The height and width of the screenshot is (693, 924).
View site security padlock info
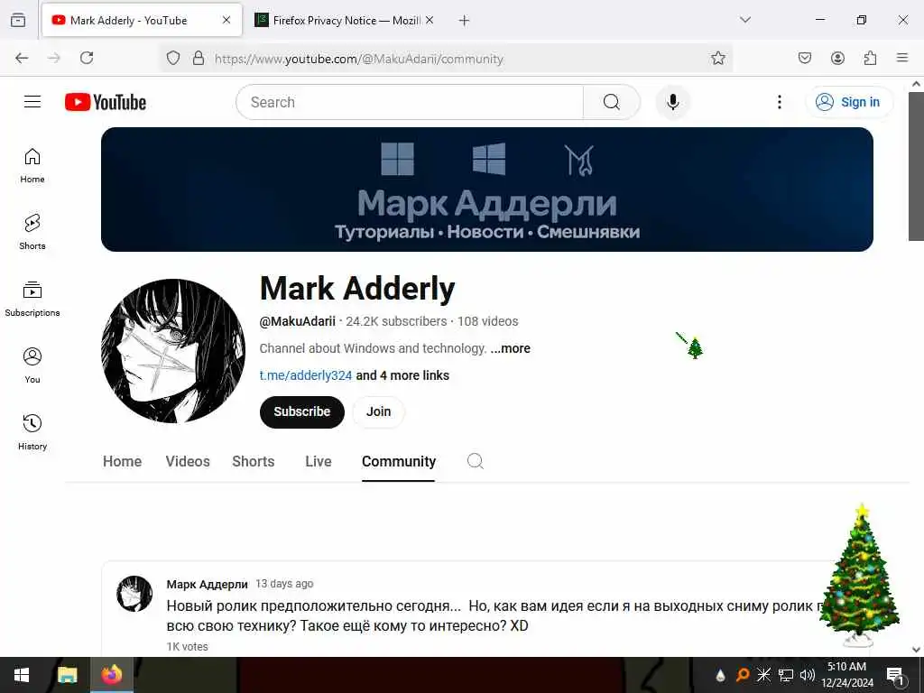(x=199, y=58)
